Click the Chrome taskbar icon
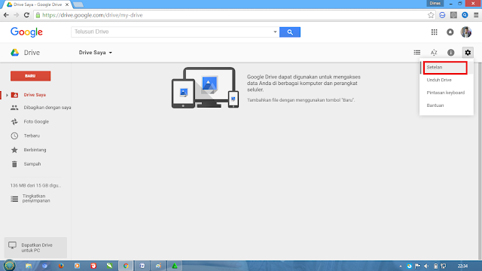 [x=126, y=266]
